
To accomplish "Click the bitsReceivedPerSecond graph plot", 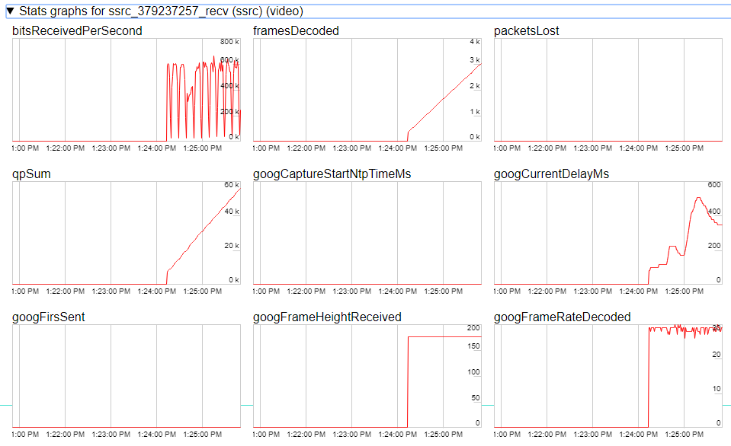I will point(127,90).
